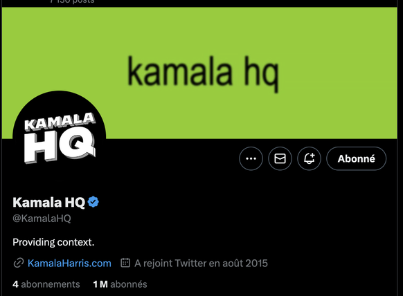This screenshot has width=403, height=296.
Task: Click 'A rejoint Twitter en août 2015'
Action: 201,263
